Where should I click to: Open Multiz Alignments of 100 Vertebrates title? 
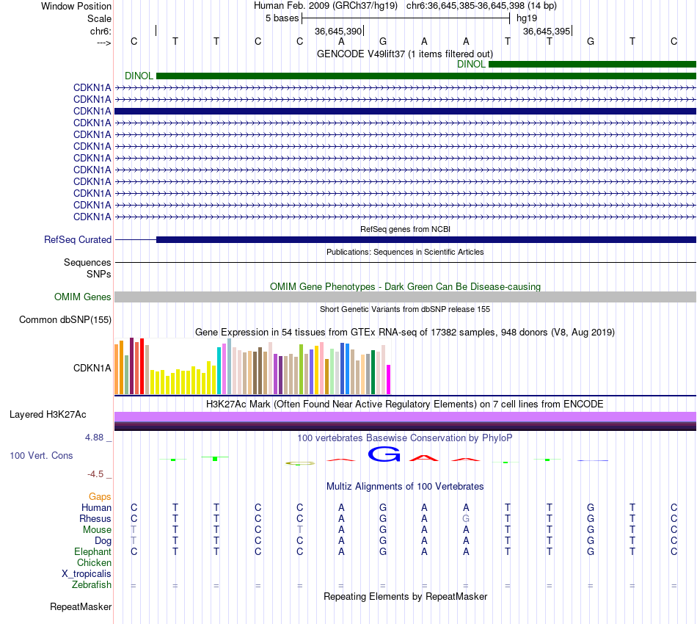[x=405, y=487]
